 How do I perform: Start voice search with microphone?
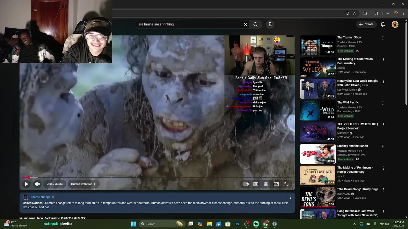pyautogui.click(x=270, y=24)
